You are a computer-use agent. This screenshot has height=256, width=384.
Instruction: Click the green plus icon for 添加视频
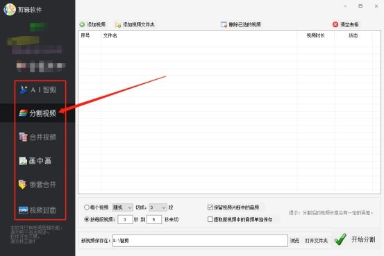click(82, 24)
